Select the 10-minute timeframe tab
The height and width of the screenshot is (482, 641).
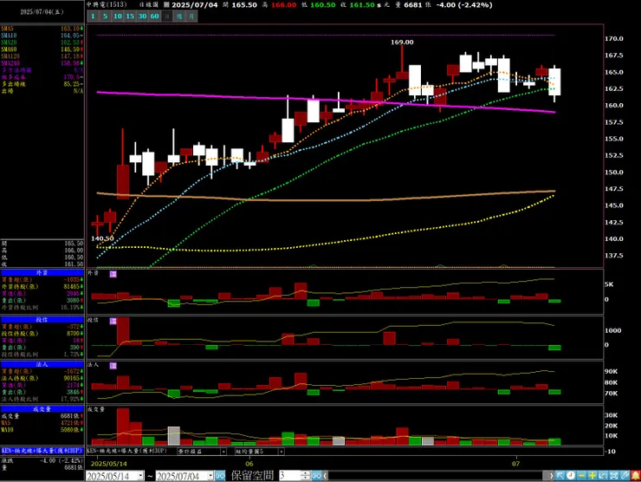click(118, 16)
